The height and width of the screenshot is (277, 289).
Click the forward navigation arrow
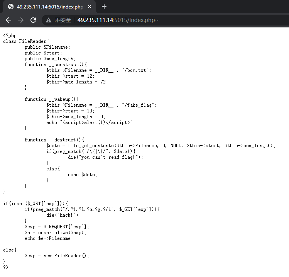pos(21,20)
